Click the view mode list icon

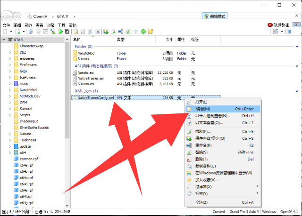coord(276,32)
